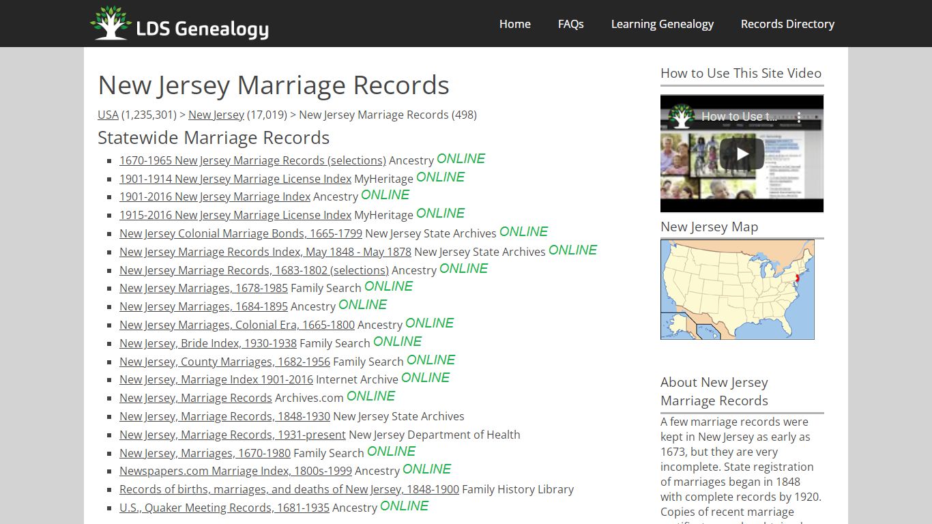Click the 'Statewide Marriage Records' heading

[214, 137]
